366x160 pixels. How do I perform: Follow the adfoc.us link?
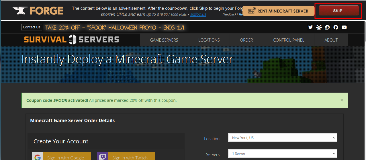click(198, 14)
